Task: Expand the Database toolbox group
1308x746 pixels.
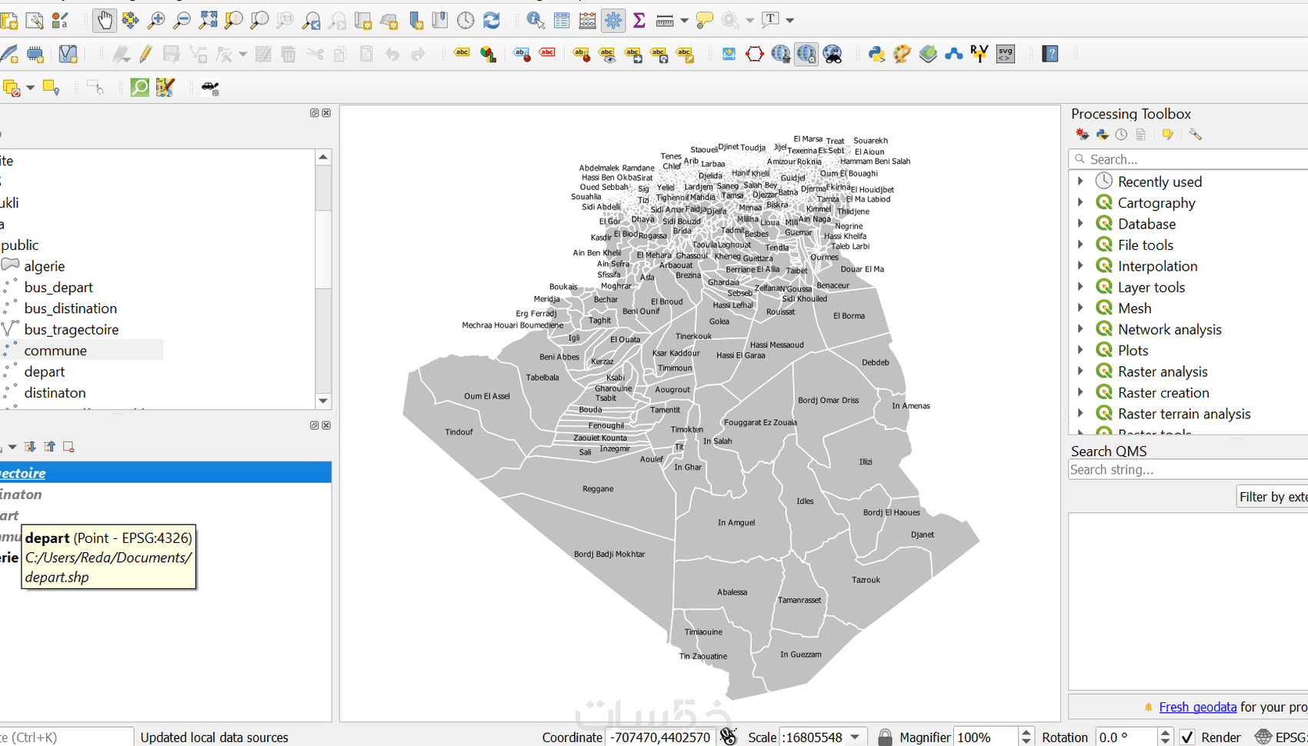Action: 1080,224
